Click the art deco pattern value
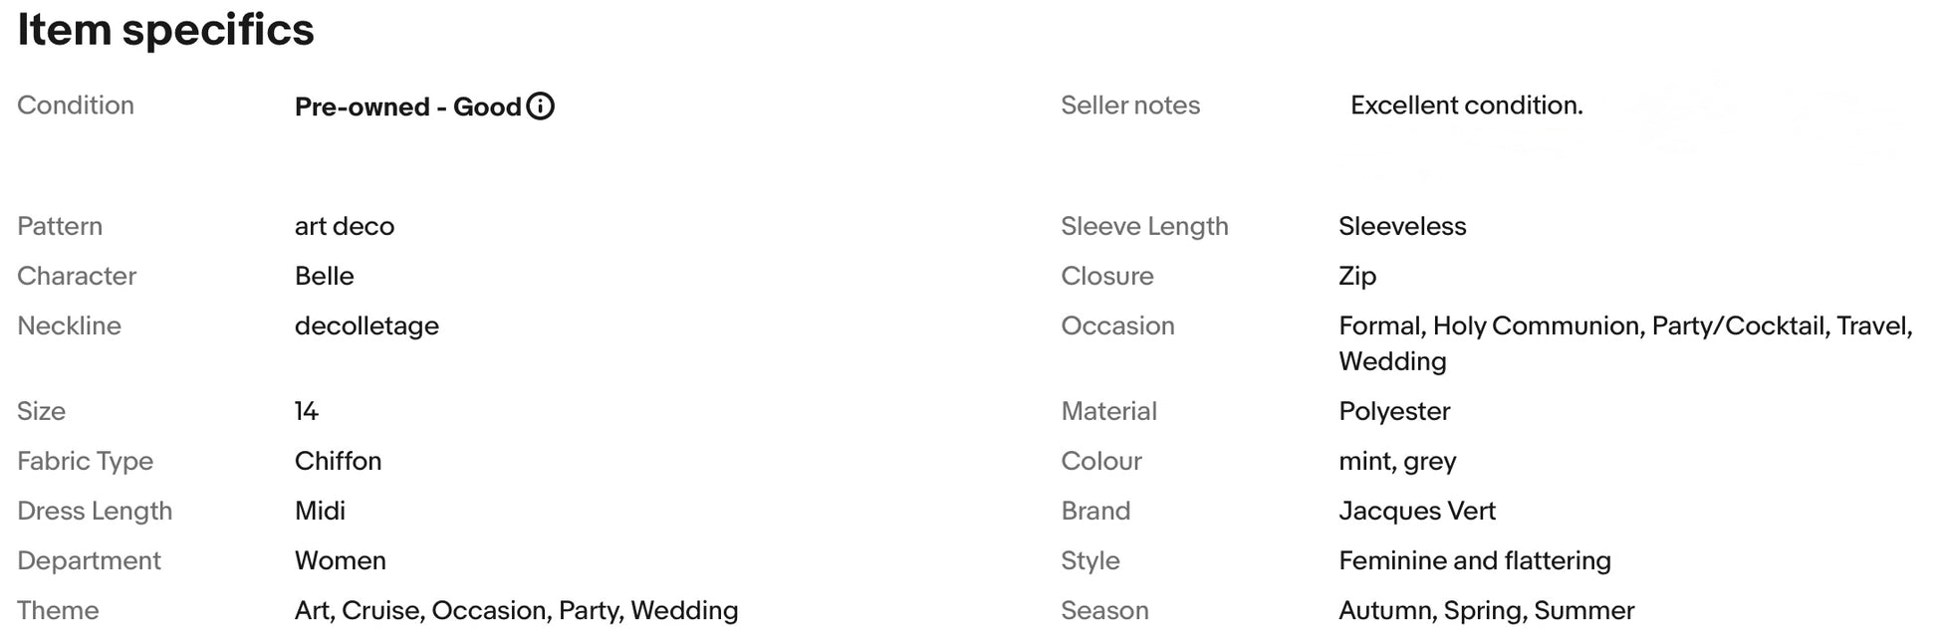Screen dimensions: 1938x637 point(345,226)
